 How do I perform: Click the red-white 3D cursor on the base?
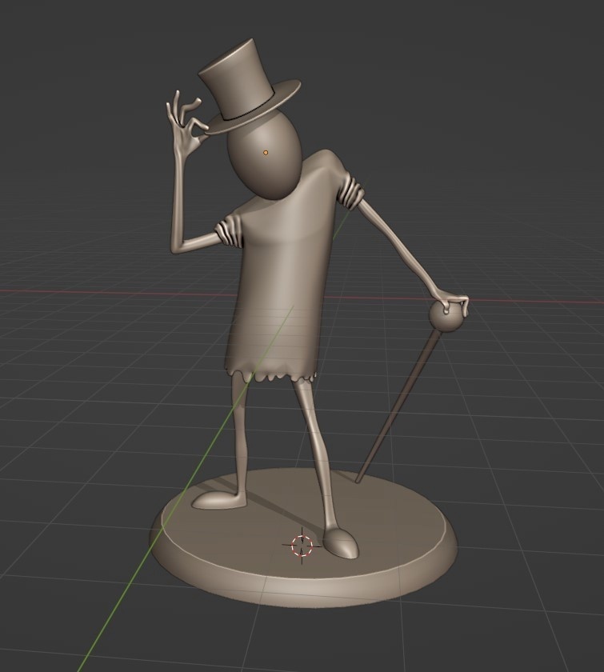point(302,546)
